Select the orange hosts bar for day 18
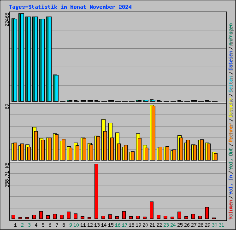This screenshot has height=230, width=236. pyautogui.click(x=133, y=156)
